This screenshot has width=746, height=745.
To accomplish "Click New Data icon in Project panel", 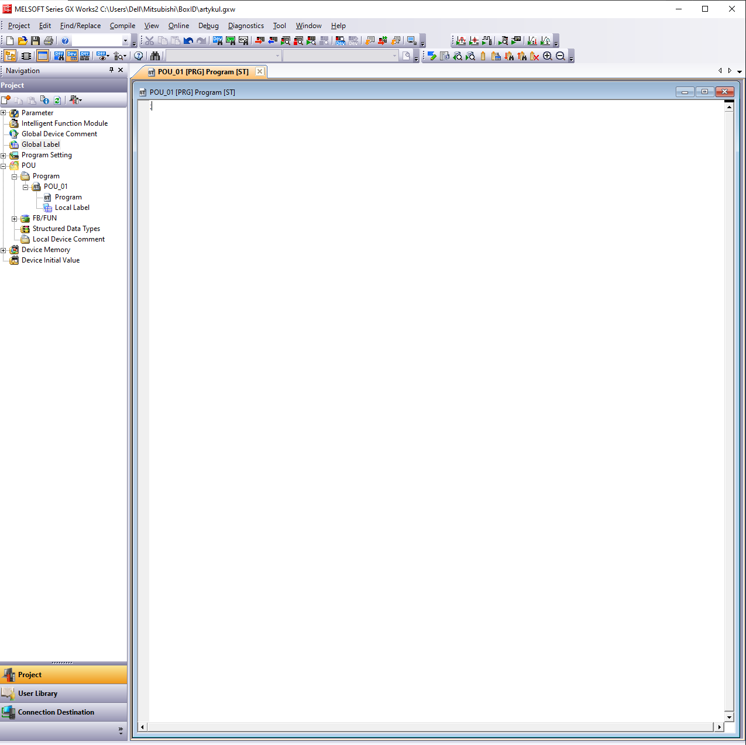I will (x=6, y=100).
